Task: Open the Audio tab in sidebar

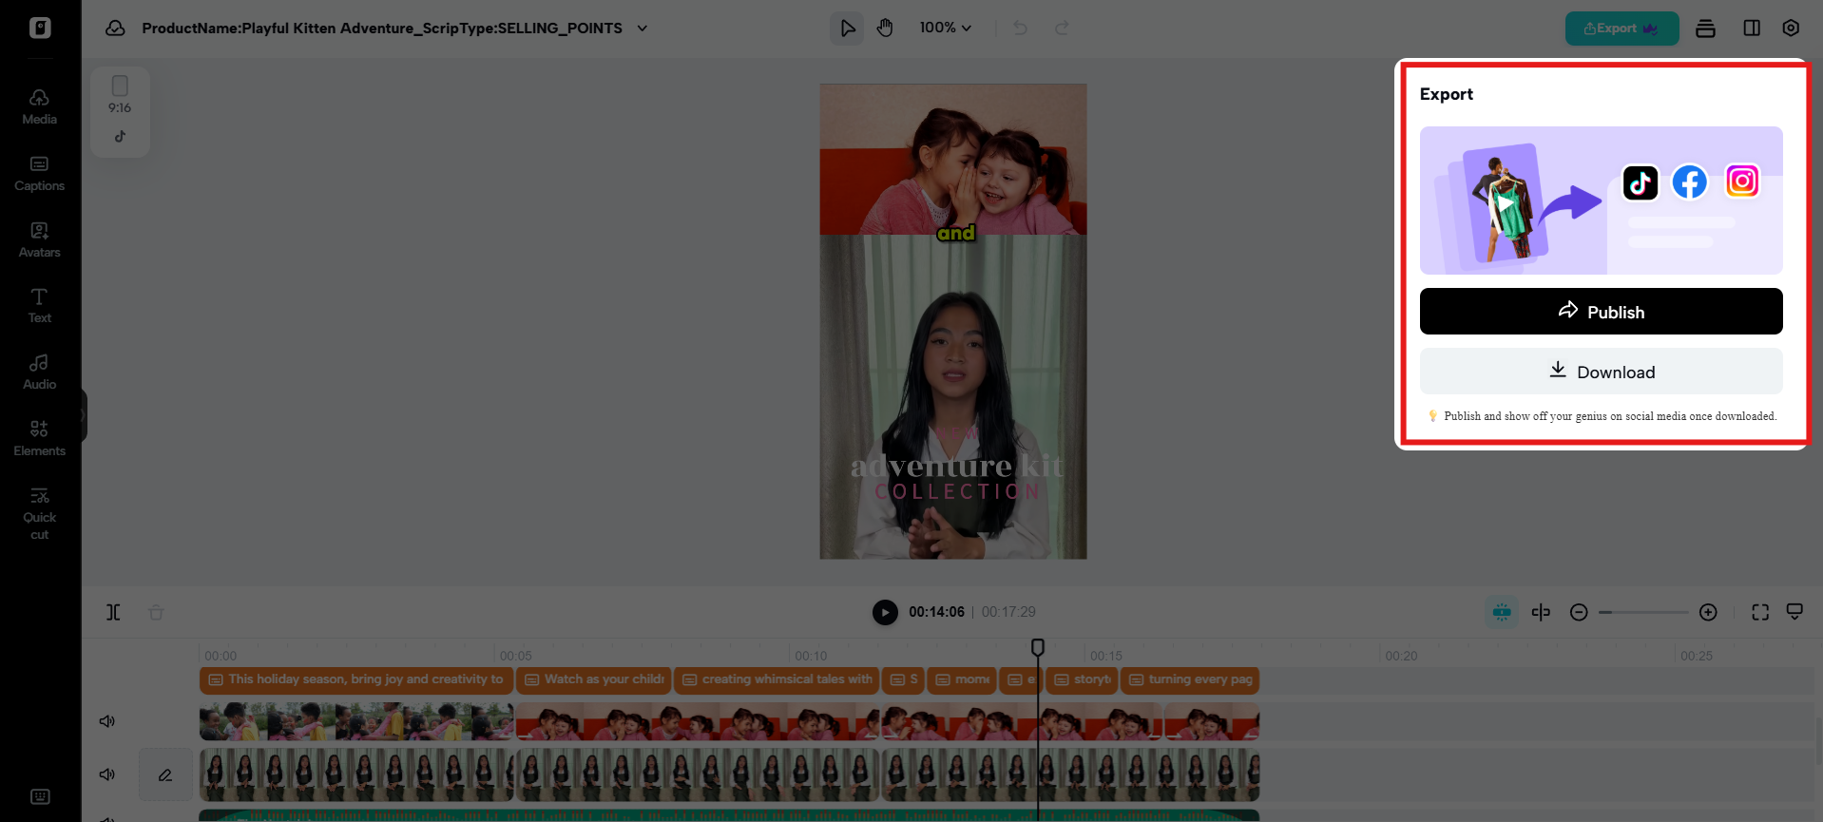Action: (x=39, y=372)
